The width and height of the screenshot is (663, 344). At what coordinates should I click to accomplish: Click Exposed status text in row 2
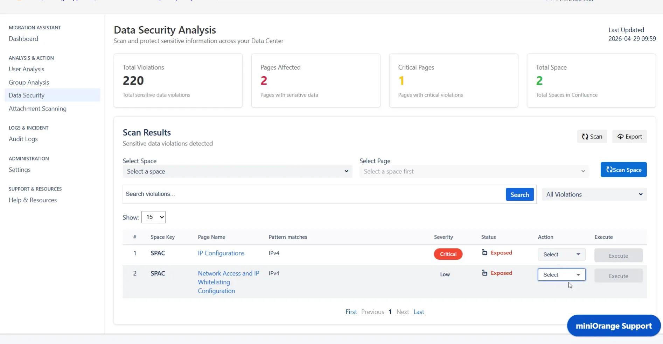click(x=501, y=273)
